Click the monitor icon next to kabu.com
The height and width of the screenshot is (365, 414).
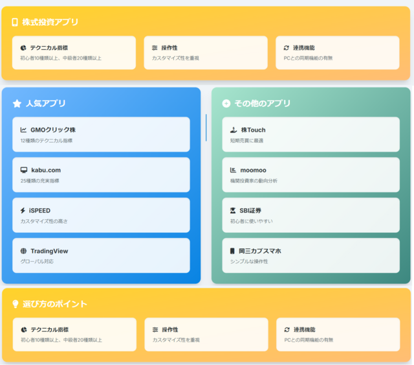click(x=24, y=170)
